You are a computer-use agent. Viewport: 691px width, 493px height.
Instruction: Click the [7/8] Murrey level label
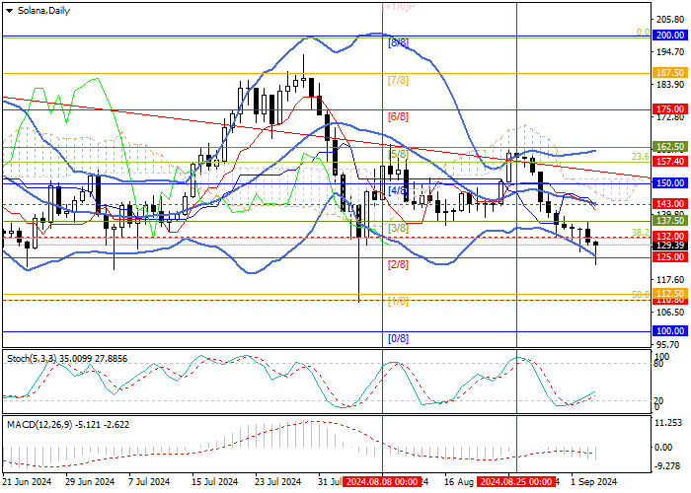point(398,80)
